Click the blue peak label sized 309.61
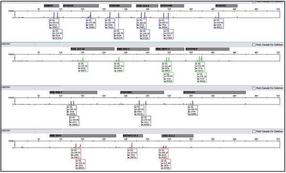Screen dimensions: 286x173 (164, 24)
